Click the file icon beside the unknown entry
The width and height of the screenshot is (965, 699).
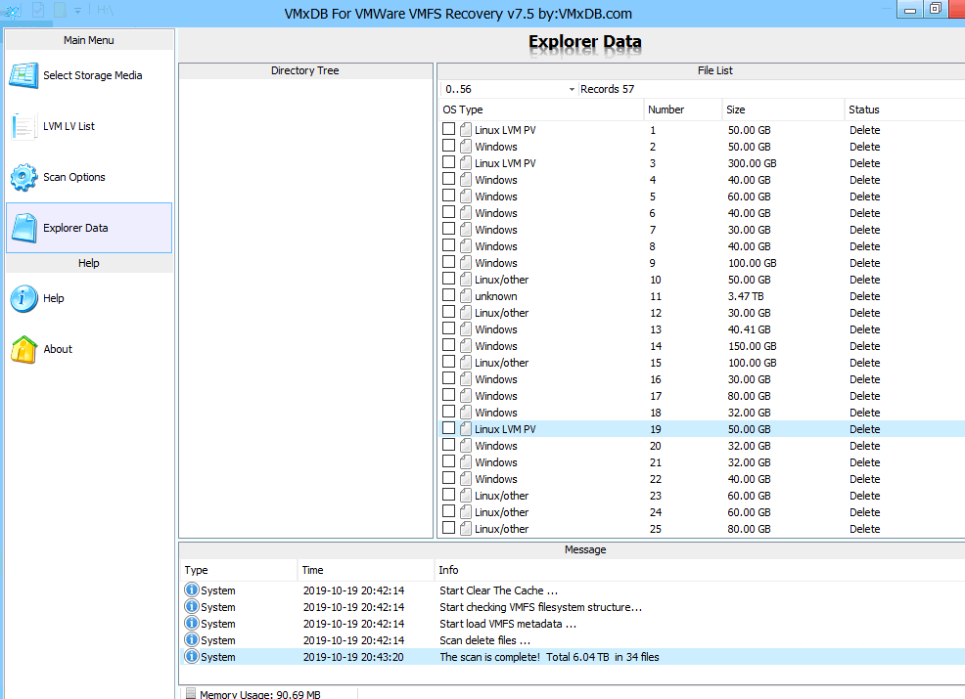click(x=465, y=295)
